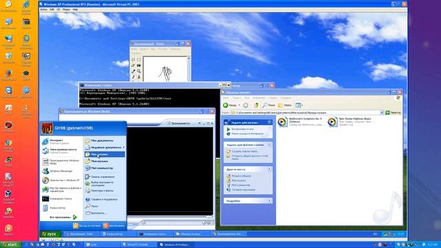Screen dimensions: 441x248
Task: Switch to Paint via guest taskbar button
Action: [81, 234]
